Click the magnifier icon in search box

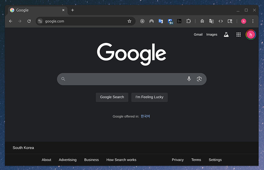[63, 79]
